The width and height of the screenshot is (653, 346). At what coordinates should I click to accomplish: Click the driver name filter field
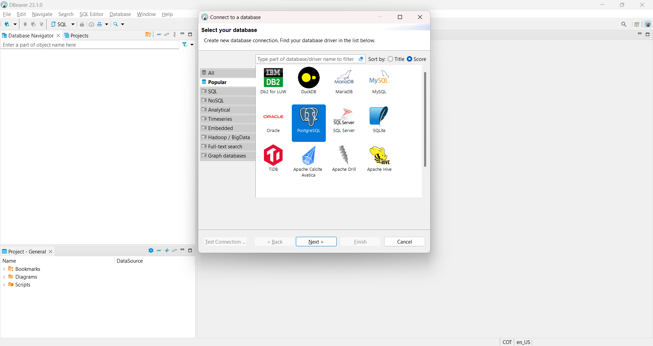(x=306, y=59)
